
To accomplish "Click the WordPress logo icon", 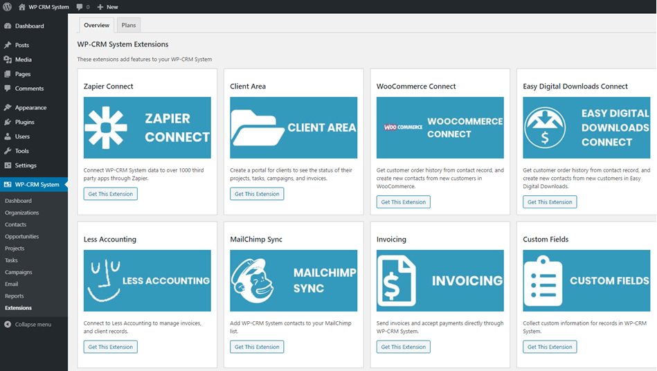I will (7, 7).
